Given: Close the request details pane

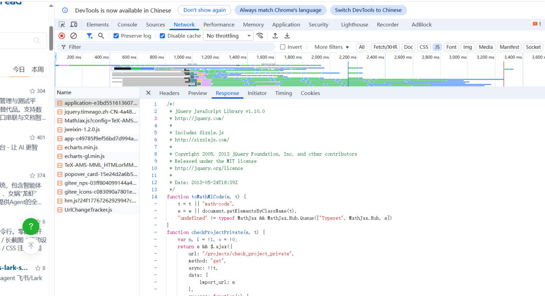Looking at the screenshot, I should 148,93.
